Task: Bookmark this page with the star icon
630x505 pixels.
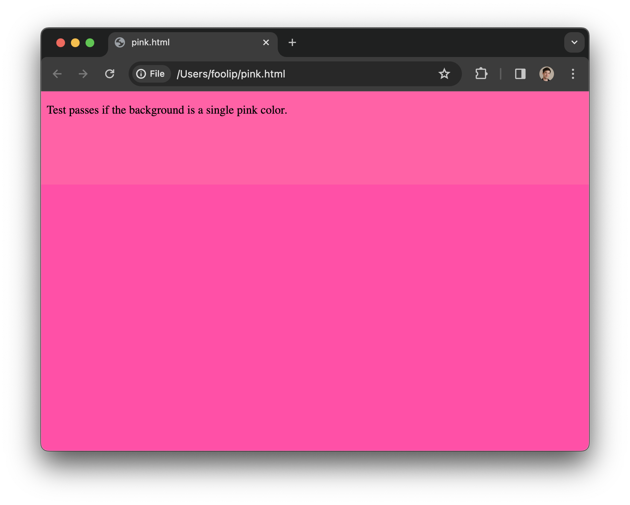Action: [444, 74]
